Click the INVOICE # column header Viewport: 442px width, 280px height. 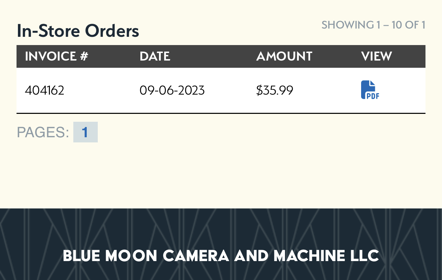coord(57,56)
